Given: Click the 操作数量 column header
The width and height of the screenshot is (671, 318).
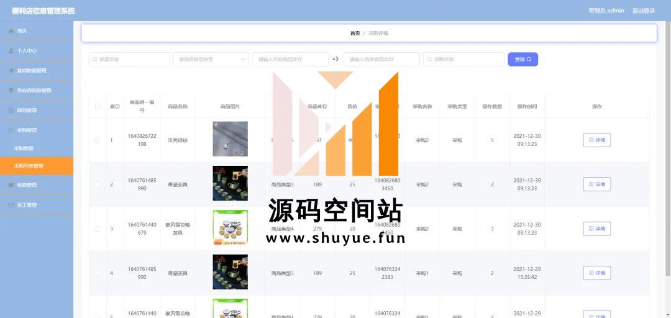Looking at the screenshot, I should tap(492, 107).
